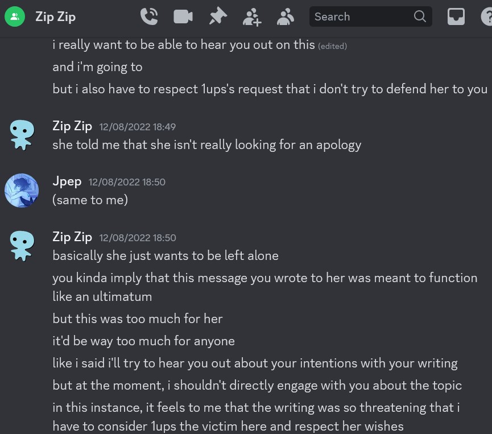This screenshot has height=434, width=492.
Task: Toggle the member list panel
Action: [x=286, y=16]
